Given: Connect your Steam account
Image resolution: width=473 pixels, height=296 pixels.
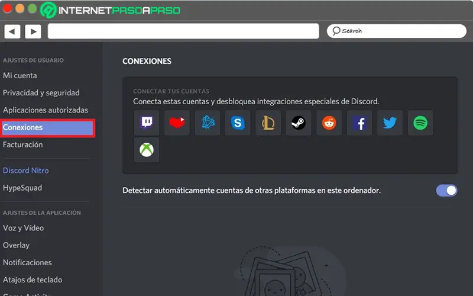Looking at the screenshot, I should (x=299, y=123).
